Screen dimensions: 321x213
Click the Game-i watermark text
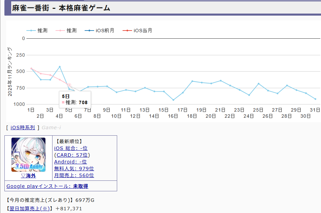point(51,128)
